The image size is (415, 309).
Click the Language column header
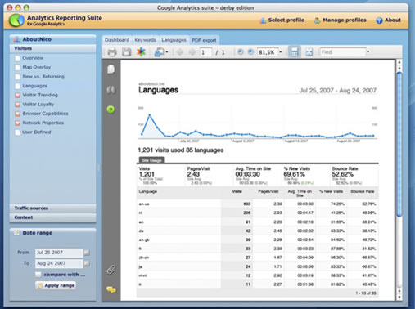[x=148, y=191]
